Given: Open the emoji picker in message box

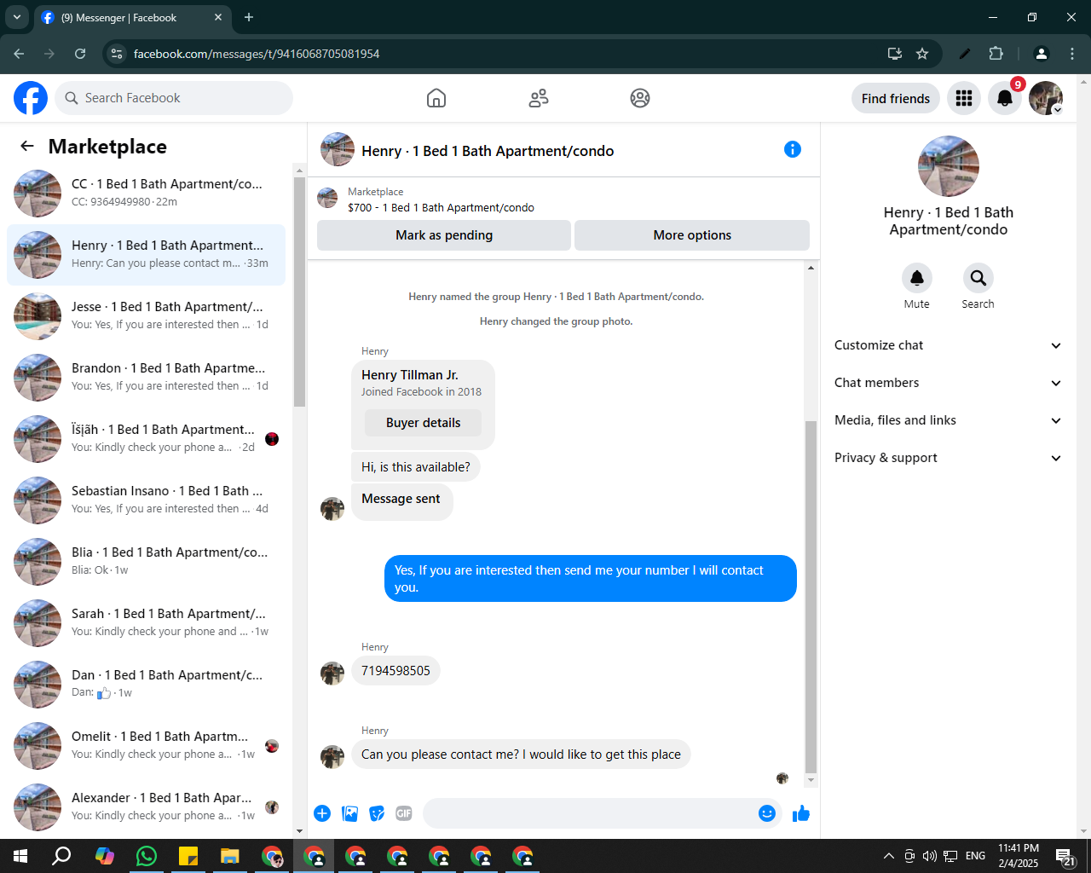Looking at the screenshot, I should (767, 813).
